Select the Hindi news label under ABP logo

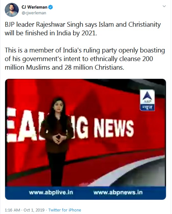(147, 107)
